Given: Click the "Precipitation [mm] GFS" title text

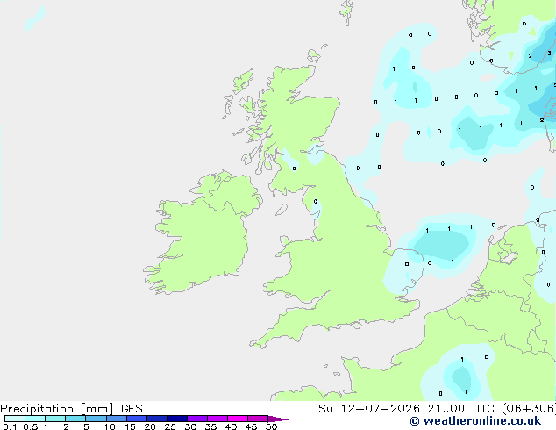Looking at the screenshot, I should (71, 409).
